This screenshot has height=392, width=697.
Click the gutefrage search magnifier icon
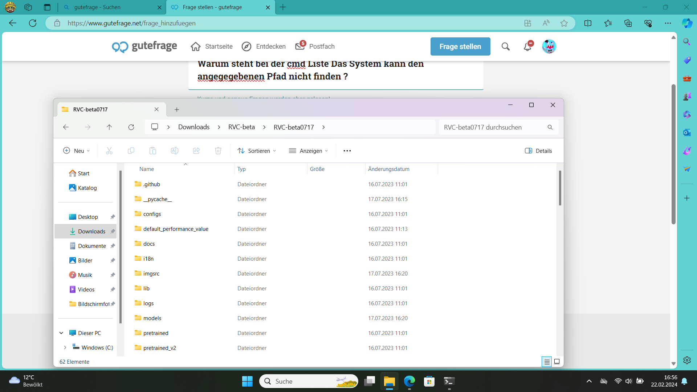pyautogui.click(x=506, y=46)
